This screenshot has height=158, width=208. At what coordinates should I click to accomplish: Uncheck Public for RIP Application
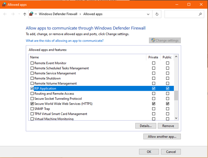click(168, 88)
